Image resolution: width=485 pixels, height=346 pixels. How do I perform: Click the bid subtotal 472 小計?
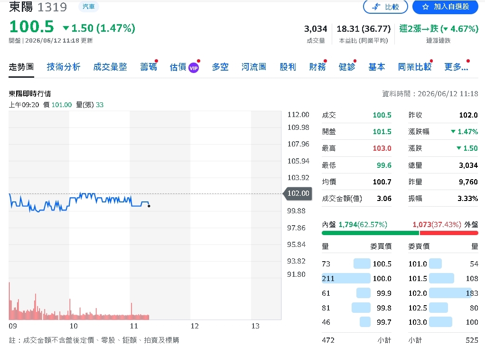(x=356, y=340)
